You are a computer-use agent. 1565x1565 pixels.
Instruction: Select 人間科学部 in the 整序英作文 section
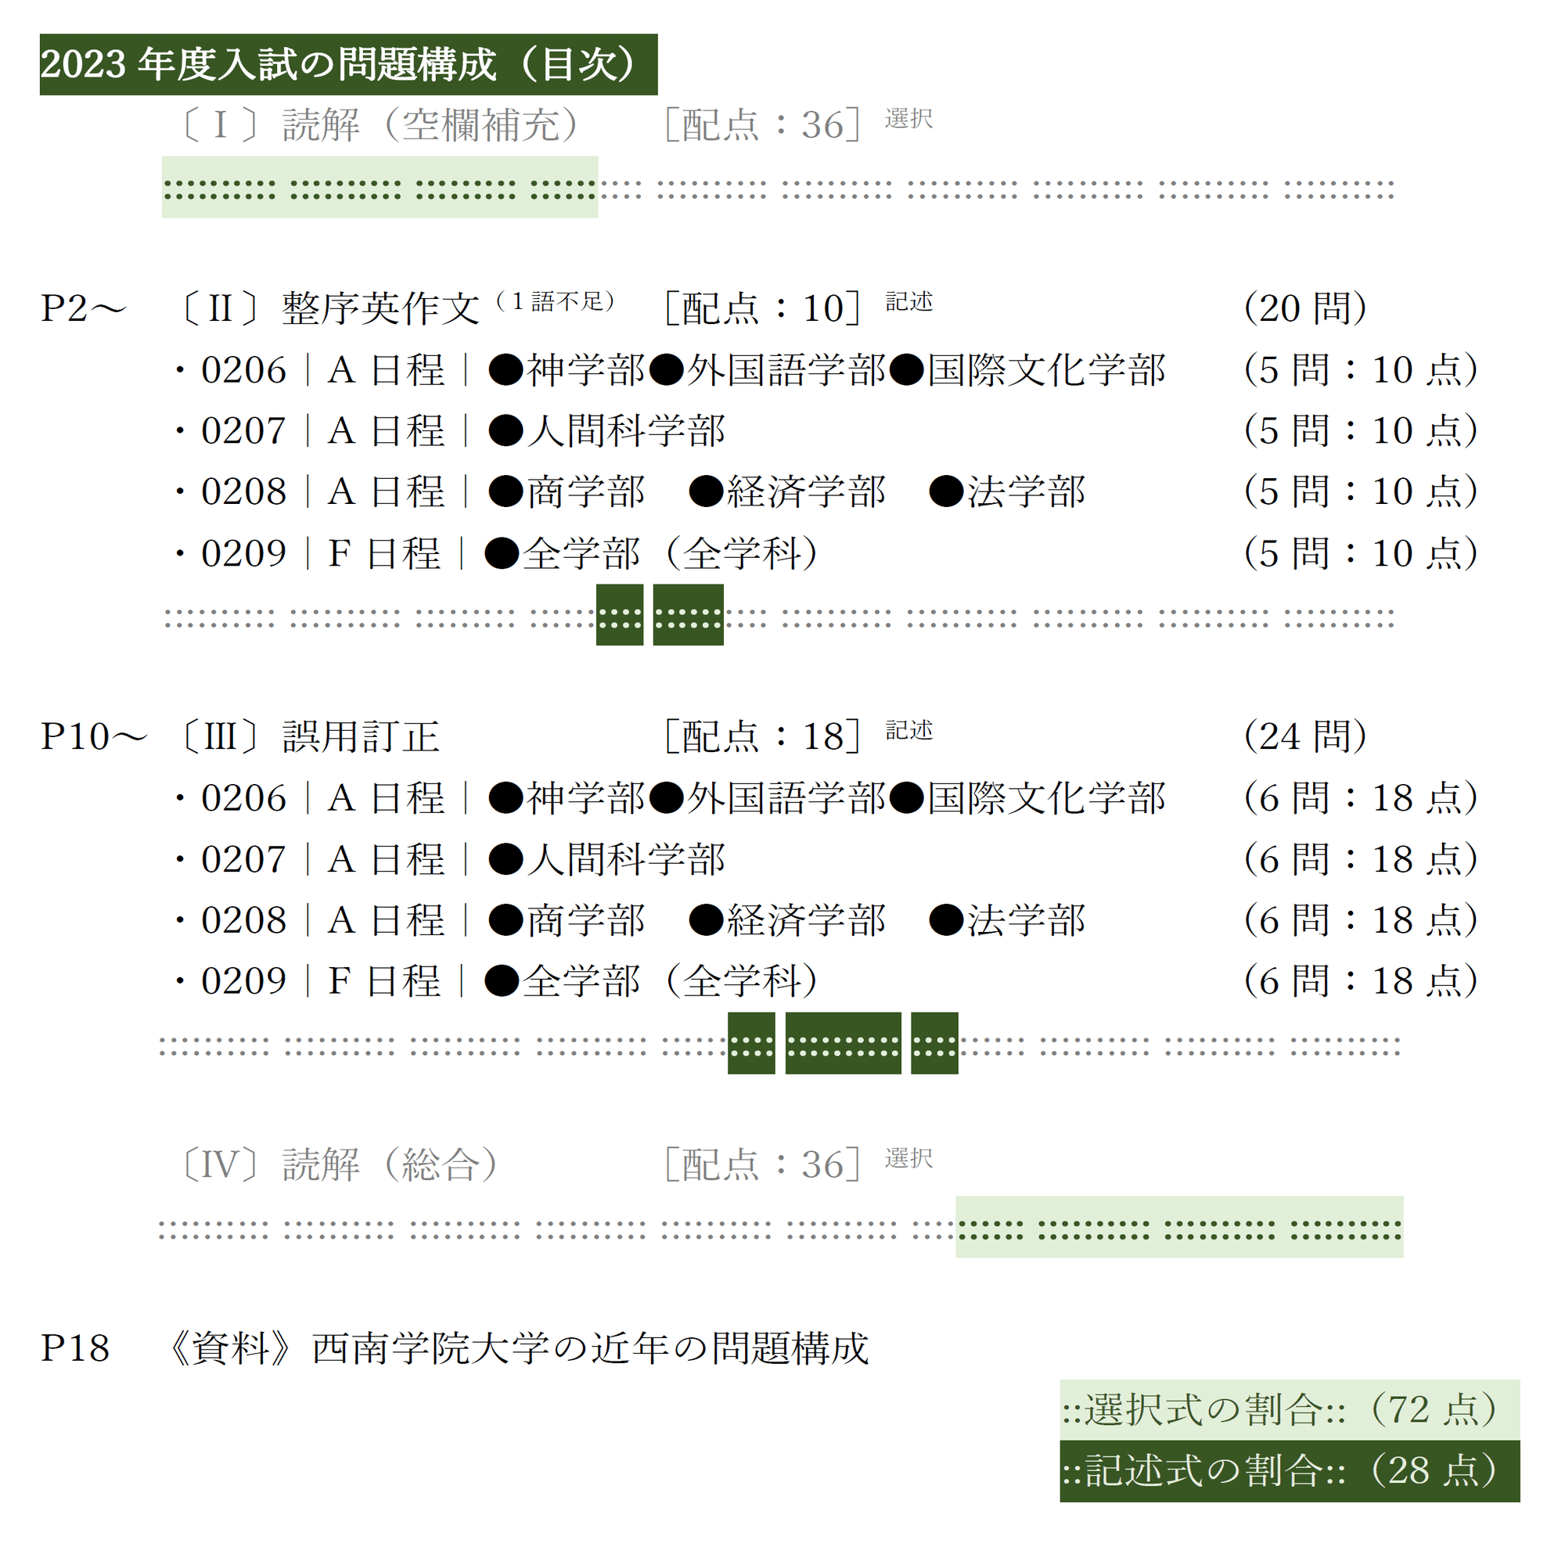[625, 431]
